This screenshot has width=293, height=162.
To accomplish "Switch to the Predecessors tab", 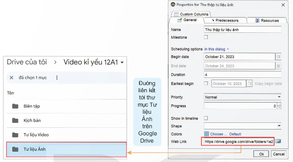I will [x=225, y=20].
